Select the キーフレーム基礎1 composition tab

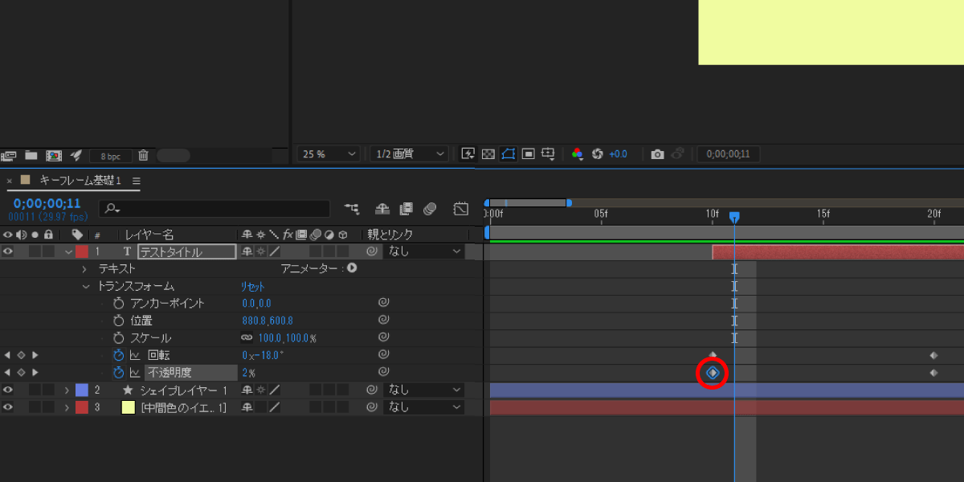click(x=80, y=181)
